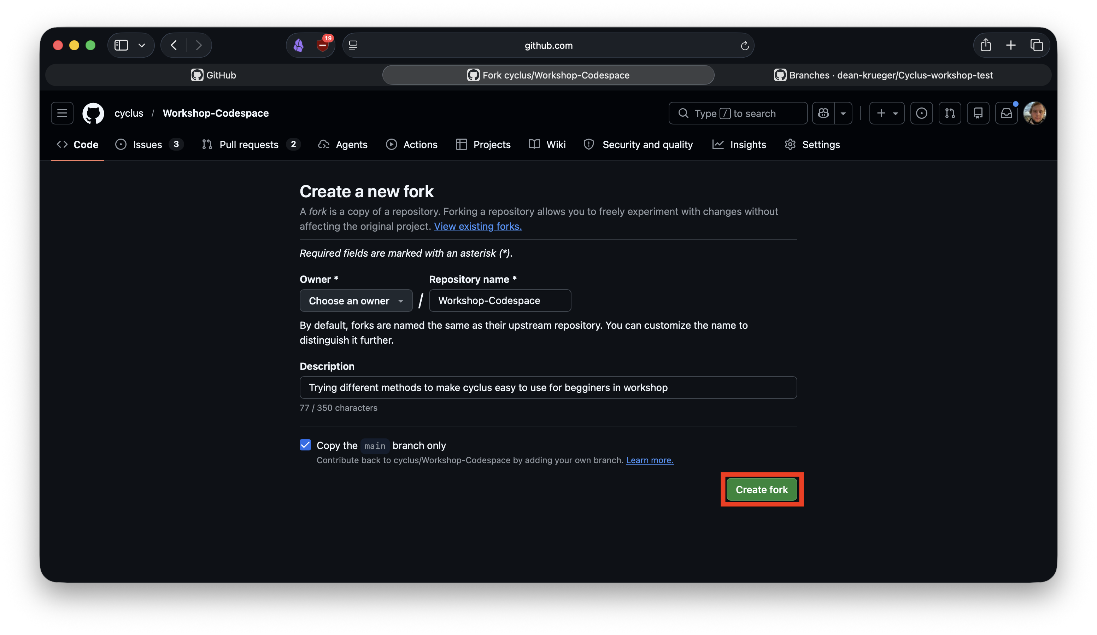Switch to the Issues tab
1097x635 pixels.
point(149,145)
